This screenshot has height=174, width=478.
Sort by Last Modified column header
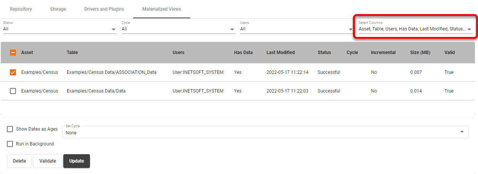(x=281, y=53)
